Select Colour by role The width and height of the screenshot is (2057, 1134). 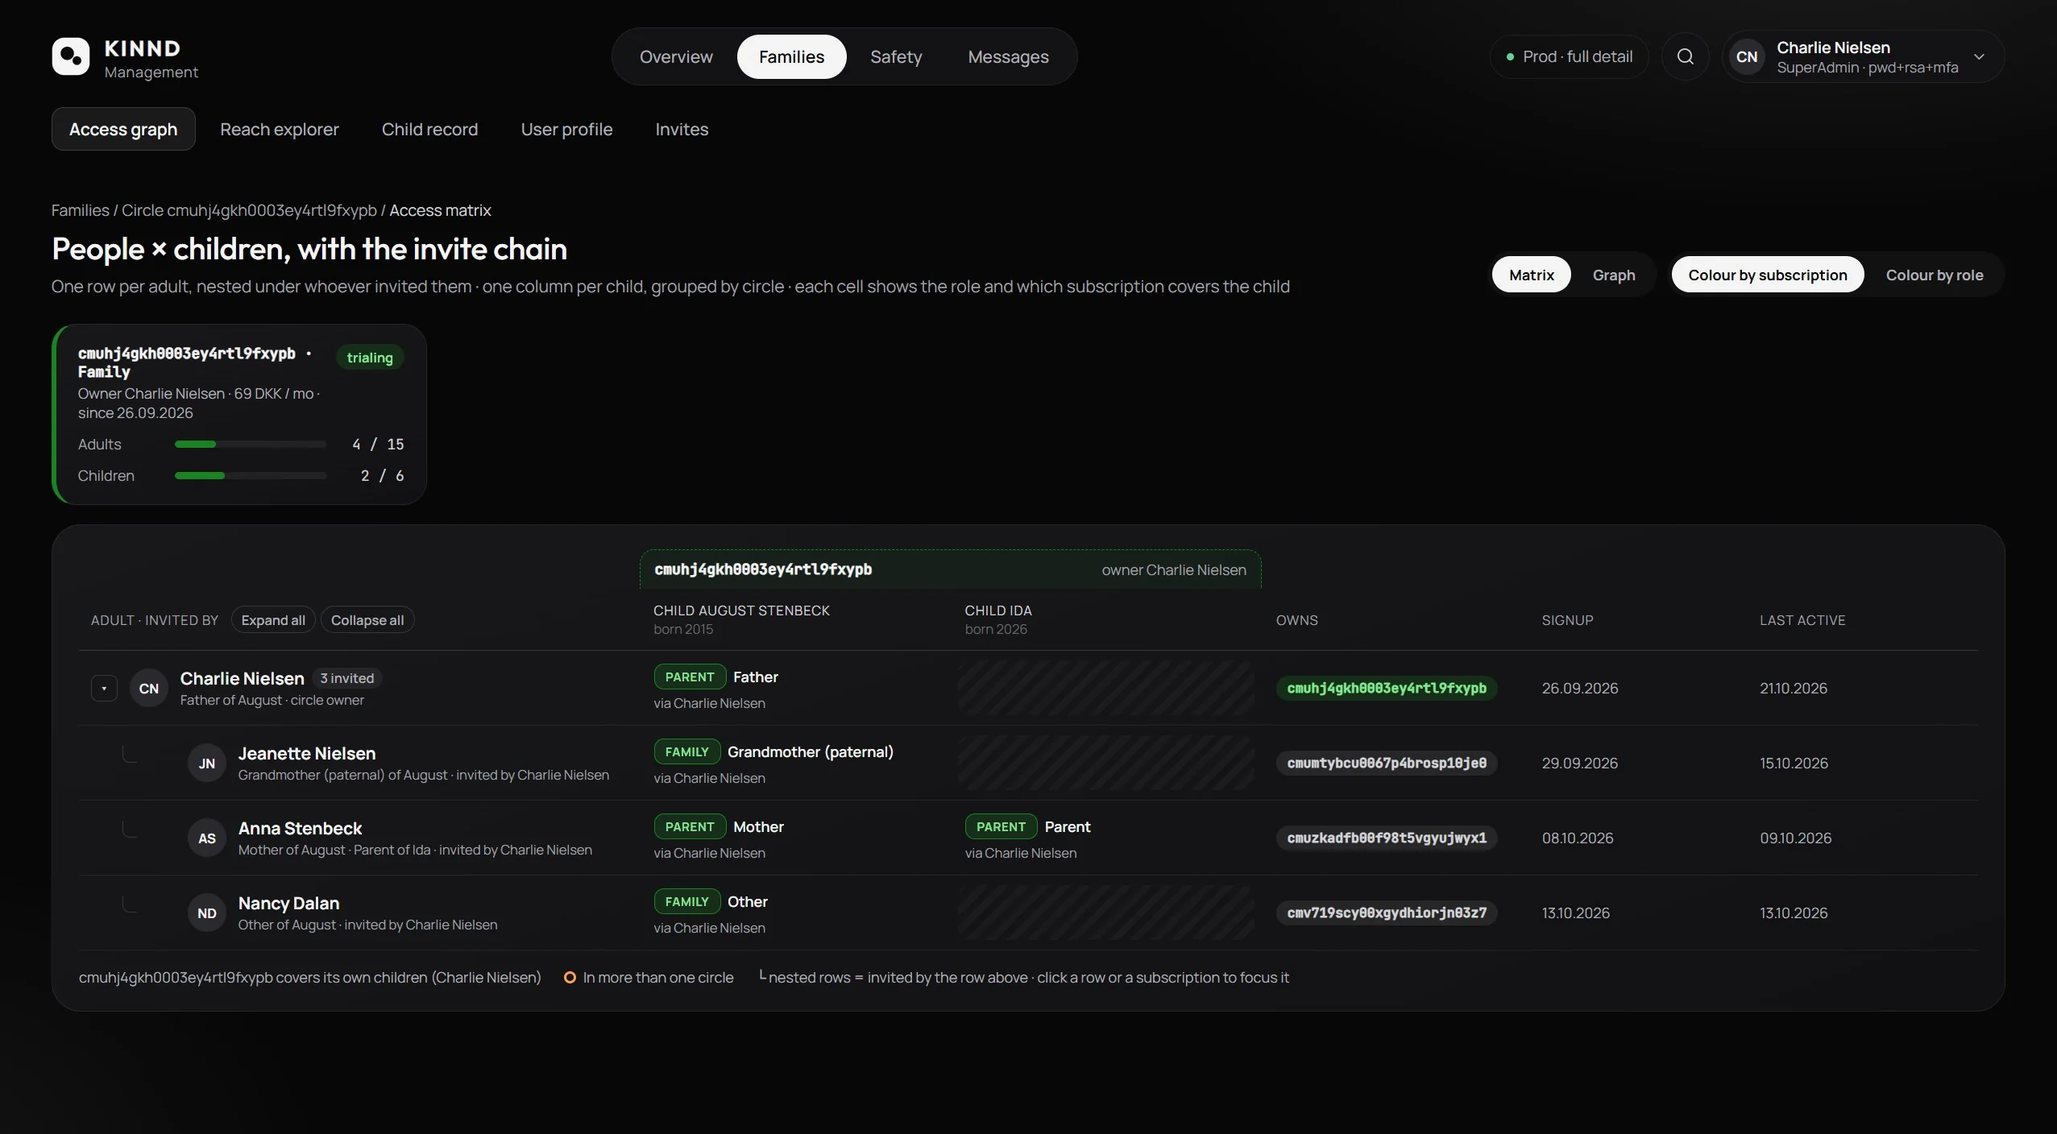point(1935,275)
